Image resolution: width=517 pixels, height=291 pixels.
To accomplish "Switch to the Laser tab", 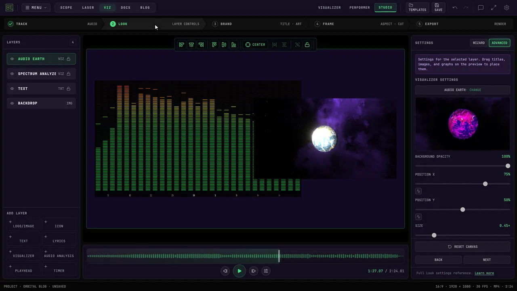I will point(88,8).
